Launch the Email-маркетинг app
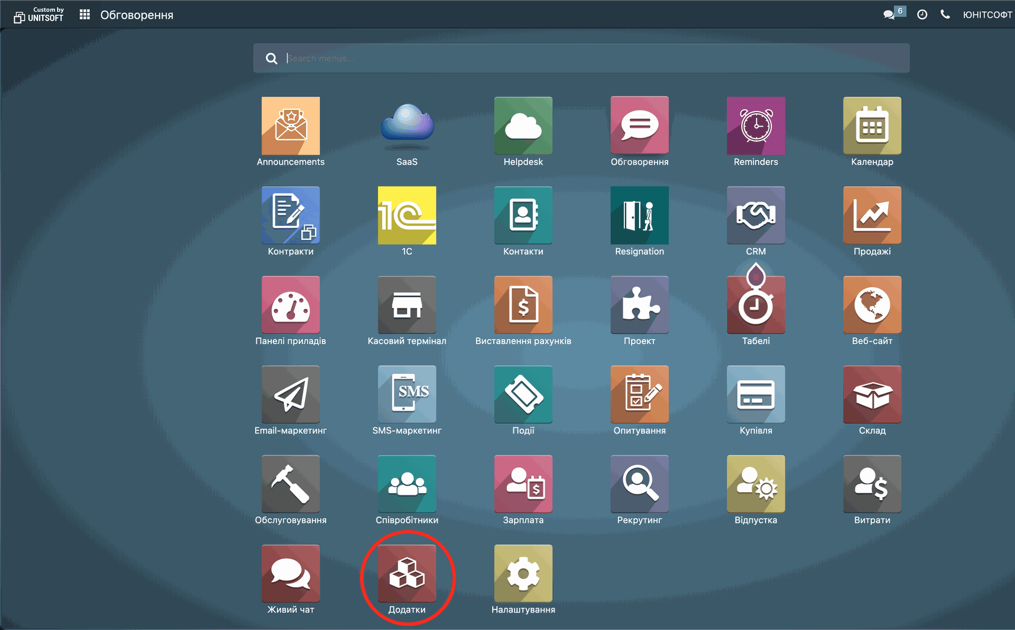 pyautogui.click(x=290, y=394)
